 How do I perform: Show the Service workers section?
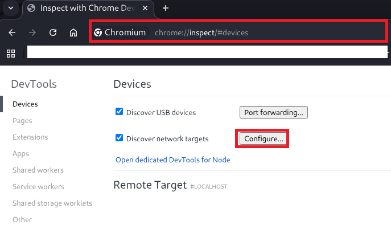38,187
